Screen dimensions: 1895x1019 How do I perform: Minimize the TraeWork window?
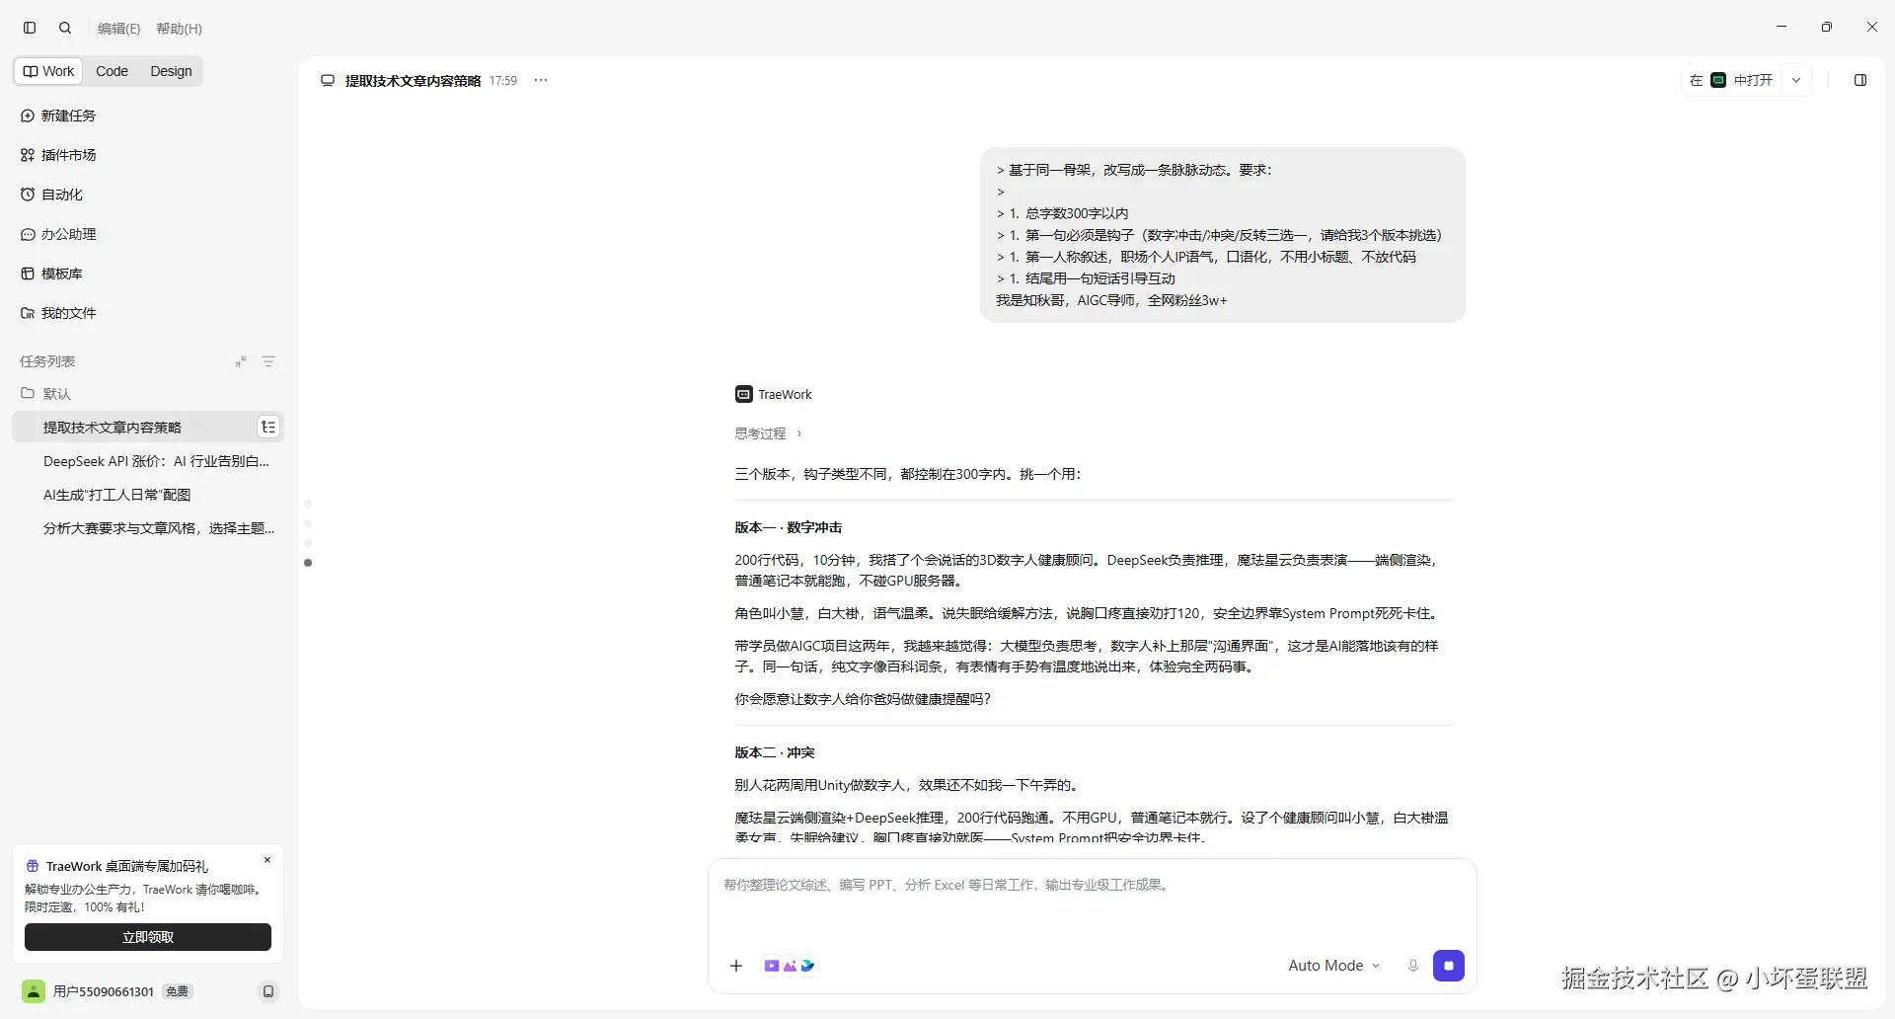[x=1781, y=27]
